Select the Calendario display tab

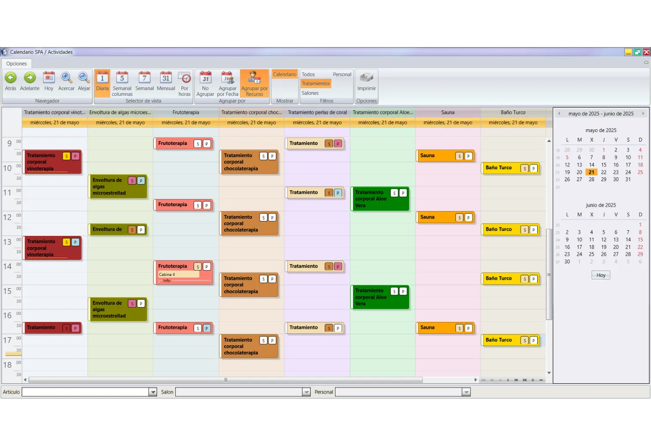point(285,75)
